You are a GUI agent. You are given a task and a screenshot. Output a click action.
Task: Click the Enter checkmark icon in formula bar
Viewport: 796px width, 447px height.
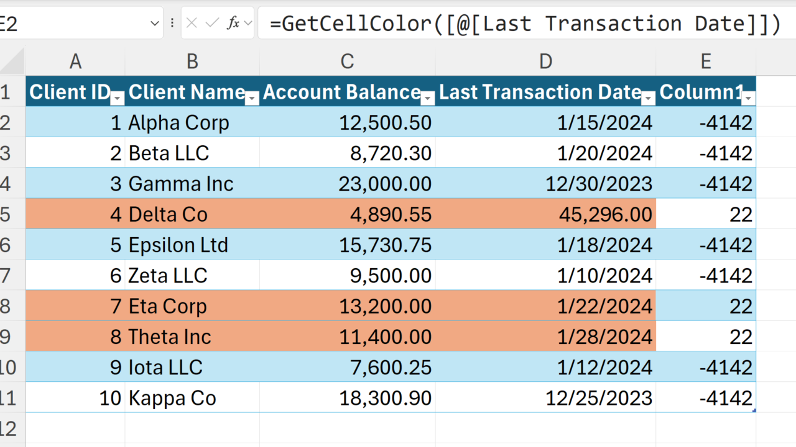212,24
